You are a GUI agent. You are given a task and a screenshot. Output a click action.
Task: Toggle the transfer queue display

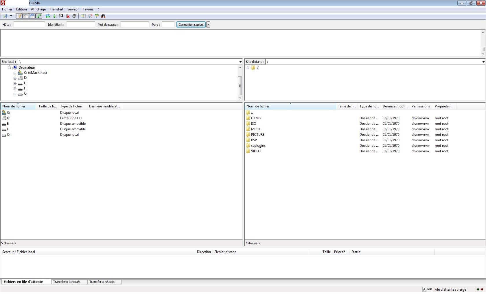pyautogui.click(x=39, y=16)
